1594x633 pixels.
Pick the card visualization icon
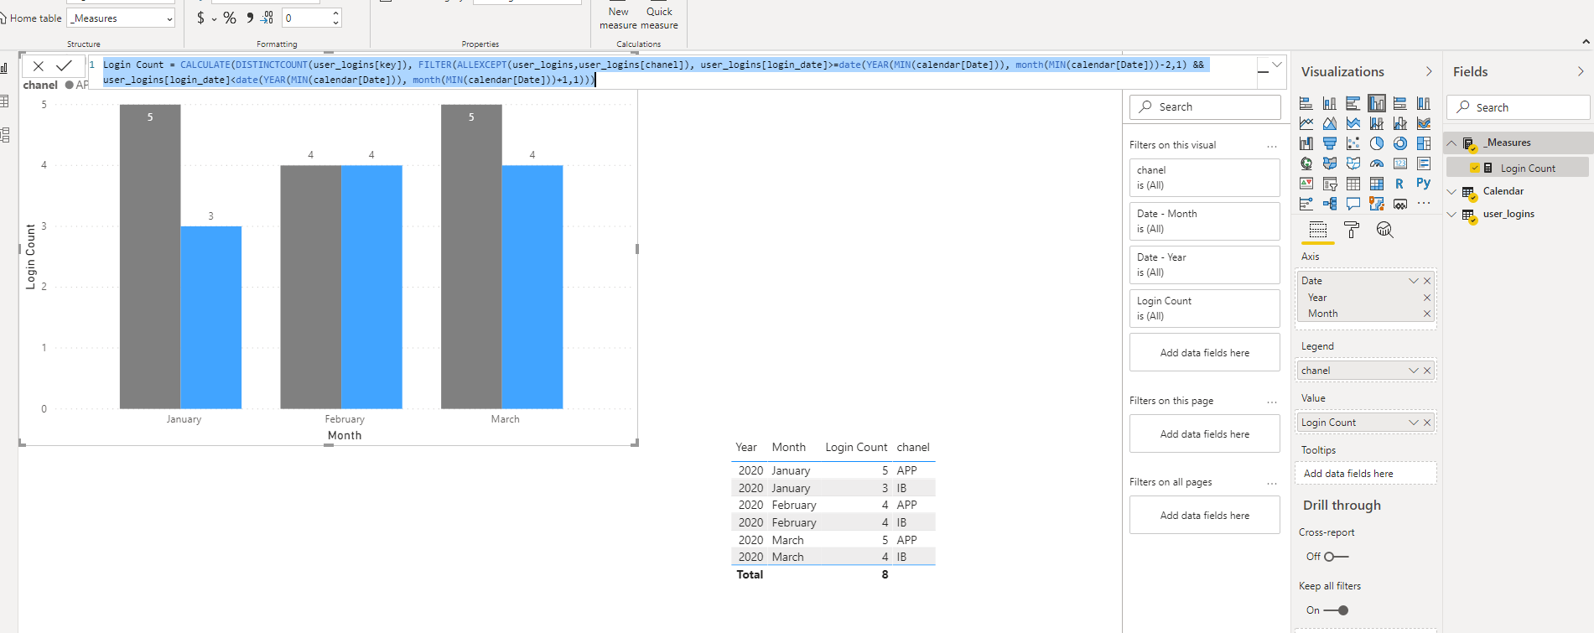tap(1400, 163)
